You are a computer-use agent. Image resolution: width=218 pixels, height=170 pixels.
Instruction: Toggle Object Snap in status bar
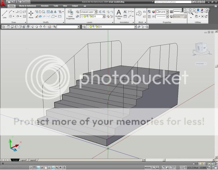46,168
